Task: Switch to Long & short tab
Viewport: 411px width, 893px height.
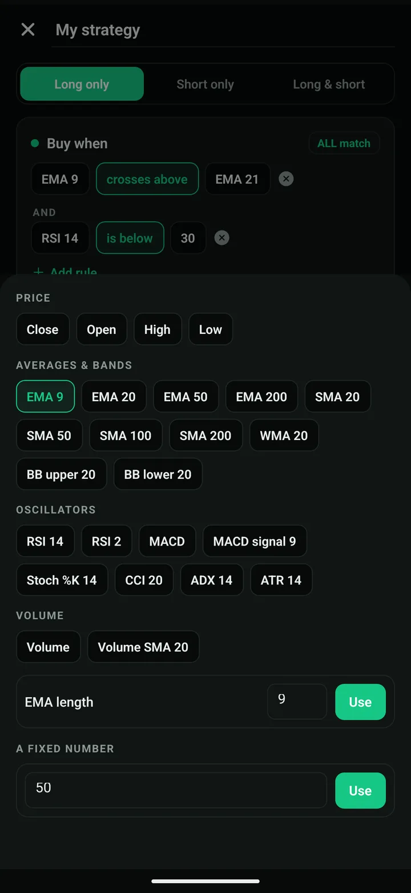Action: (329, 84)
